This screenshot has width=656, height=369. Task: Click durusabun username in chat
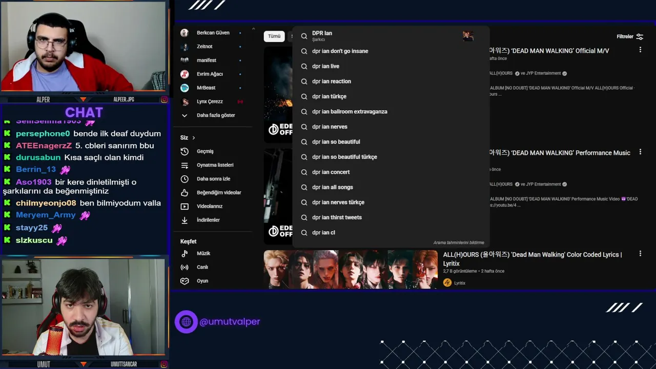38,158
